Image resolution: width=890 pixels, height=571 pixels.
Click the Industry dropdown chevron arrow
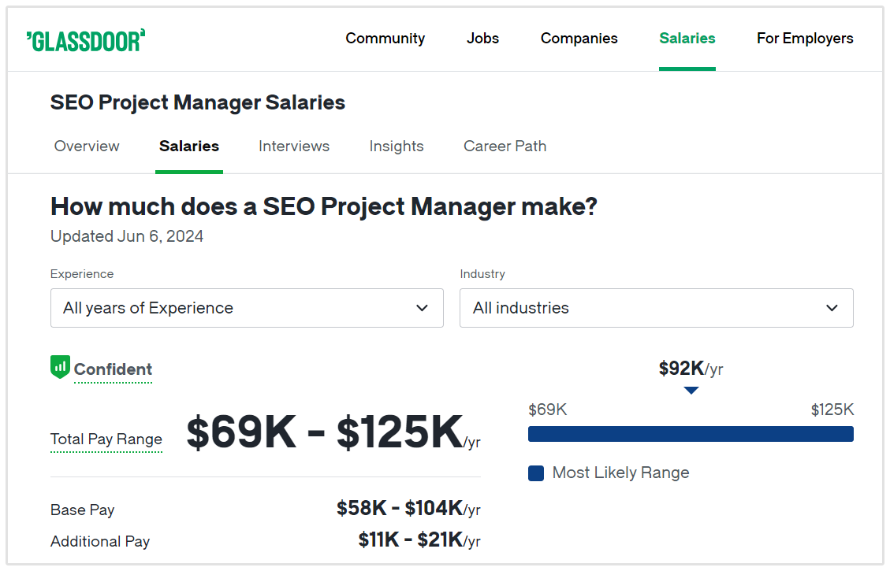tap(832, 308)
